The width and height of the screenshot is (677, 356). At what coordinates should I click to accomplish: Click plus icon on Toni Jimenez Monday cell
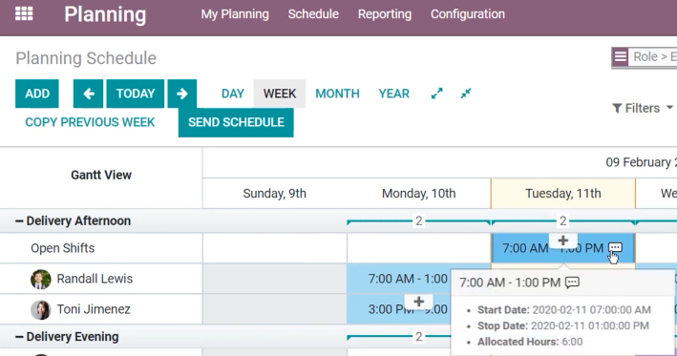click(x=418, y=302)
